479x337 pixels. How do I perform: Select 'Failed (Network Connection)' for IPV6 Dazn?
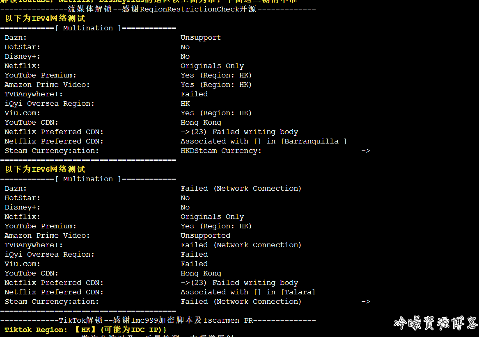tap(241, 189)
